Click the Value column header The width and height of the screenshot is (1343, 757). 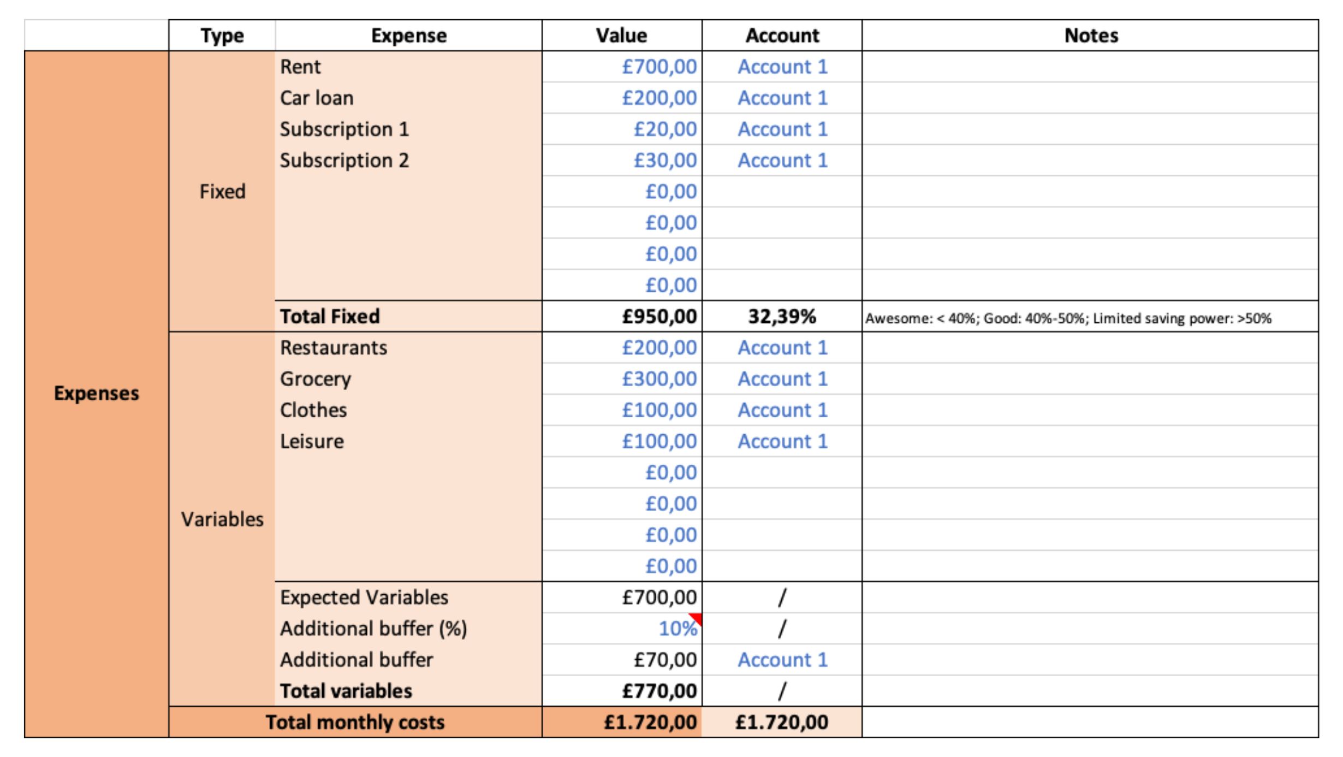tap(622, 36)
